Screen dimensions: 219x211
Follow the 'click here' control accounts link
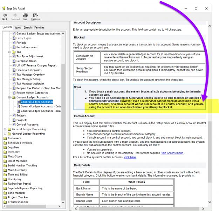[129, 157]
